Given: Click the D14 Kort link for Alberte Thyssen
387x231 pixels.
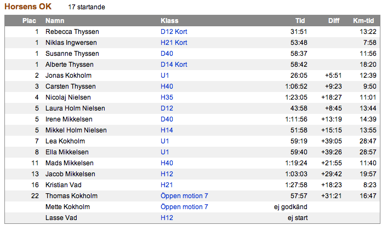Looking at the screenshot, I should (x=174, y=65).
